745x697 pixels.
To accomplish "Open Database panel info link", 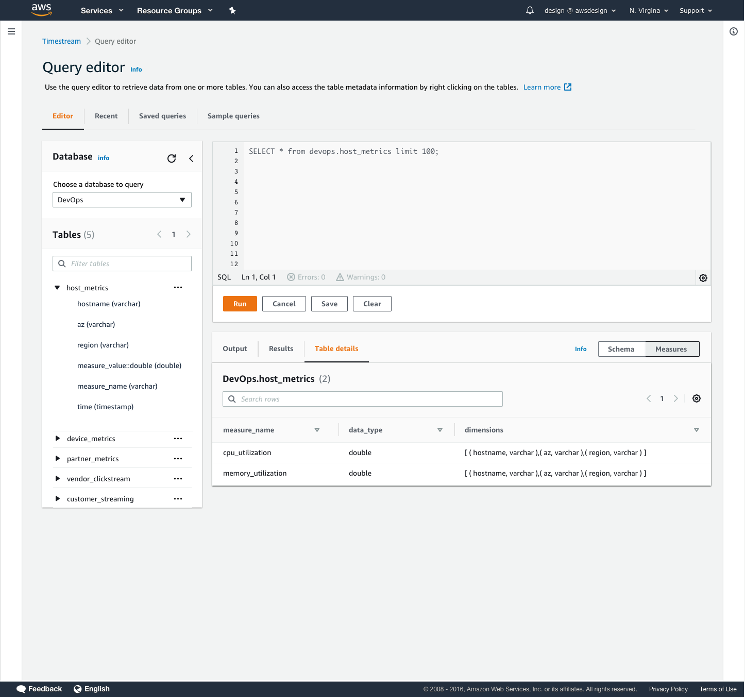I will (x=104, y=158).
